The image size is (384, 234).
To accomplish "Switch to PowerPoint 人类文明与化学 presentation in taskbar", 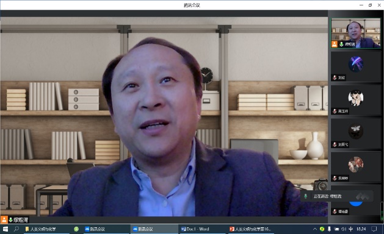I will [x=250, y=229].
